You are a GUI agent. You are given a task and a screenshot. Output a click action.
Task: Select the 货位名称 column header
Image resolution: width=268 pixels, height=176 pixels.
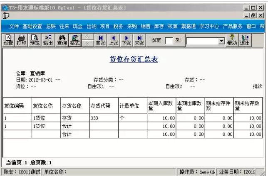(46, 106)
